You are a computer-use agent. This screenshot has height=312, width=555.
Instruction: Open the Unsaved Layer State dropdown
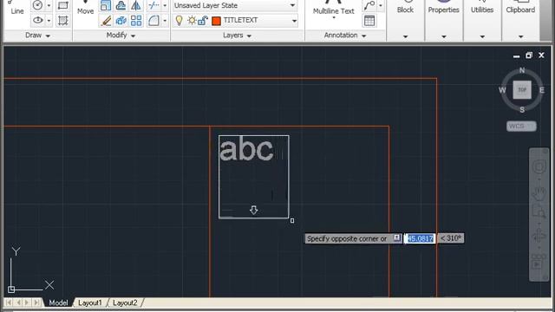(235, 5)
